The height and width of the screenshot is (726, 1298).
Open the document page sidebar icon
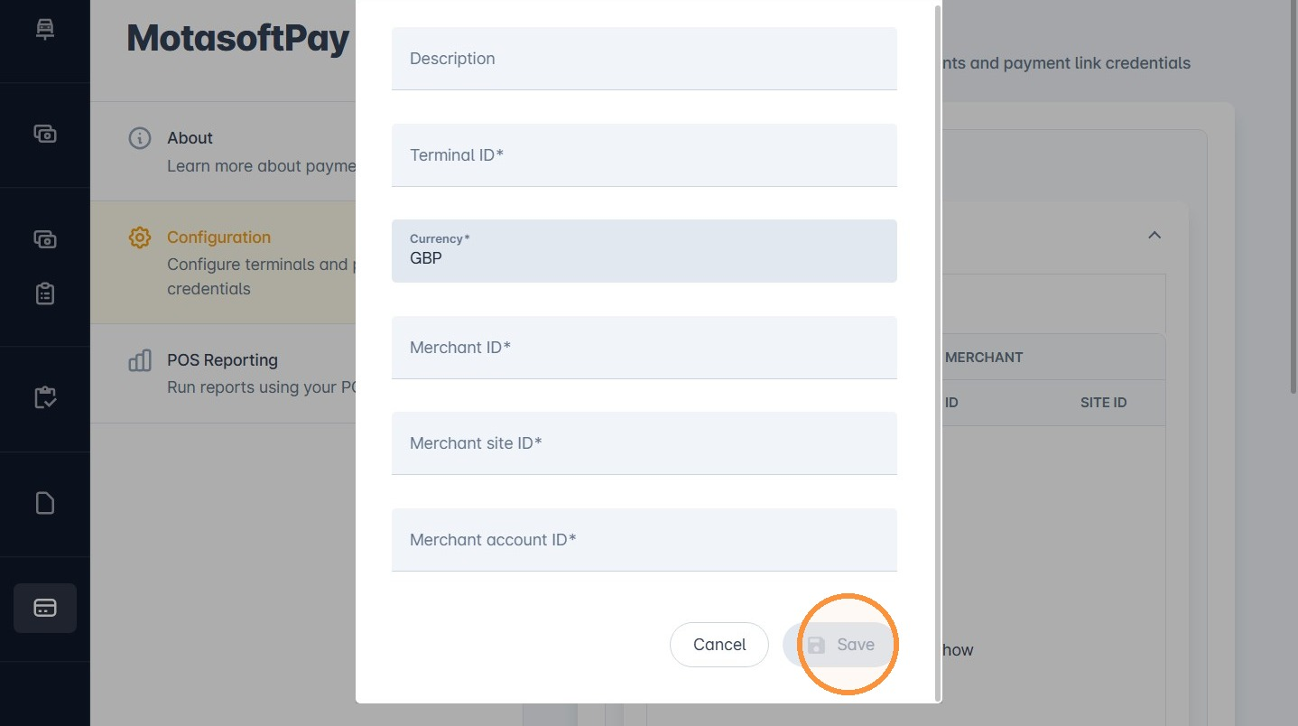(44, 503)
